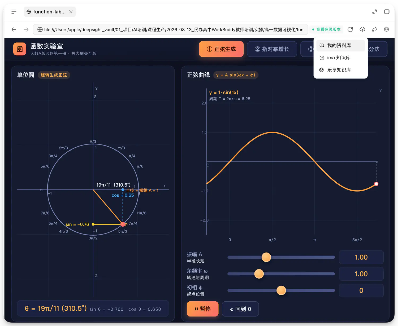Screen dimensions: 398x326
Task: Click the 角频率 ω slider handle
Action: 259,274
